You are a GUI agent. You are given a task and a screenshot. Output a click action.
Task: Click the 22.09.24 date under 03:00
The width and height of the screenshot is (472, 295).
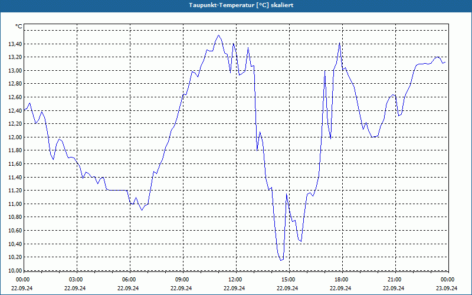75,288
